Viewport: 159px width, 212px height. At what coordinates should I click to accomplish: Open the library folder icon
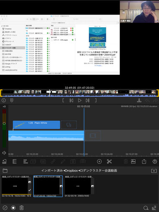5,171
